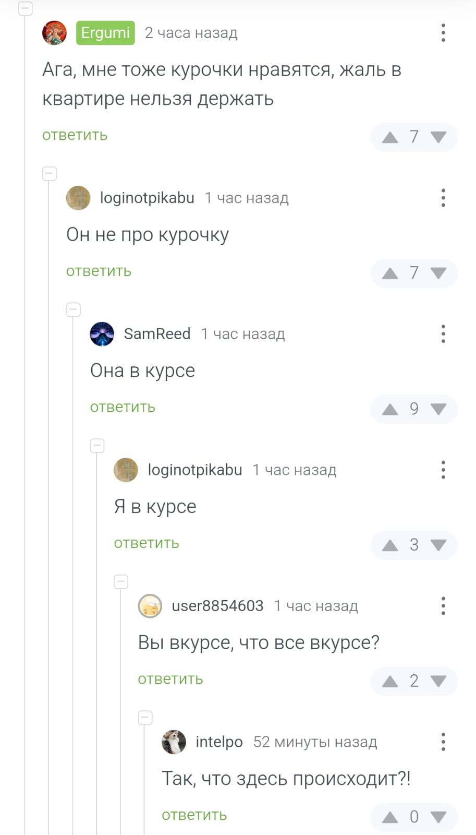The image size is (476, 835).
Task: Collapse loginotpikabu's "Я в курсе" branch
Action: [97, 446]
